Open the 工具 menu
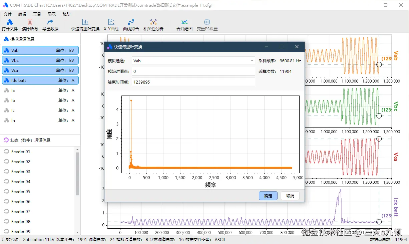 (37, 14)
